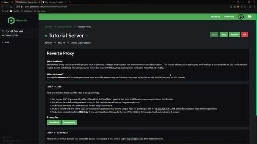Close the Files Dynmap Bukkit tab

(66, 2)
